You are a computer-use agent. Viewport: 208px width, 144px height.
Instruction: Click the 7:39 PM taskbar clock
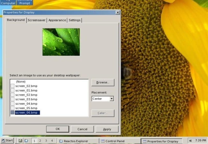coord(201,140)
